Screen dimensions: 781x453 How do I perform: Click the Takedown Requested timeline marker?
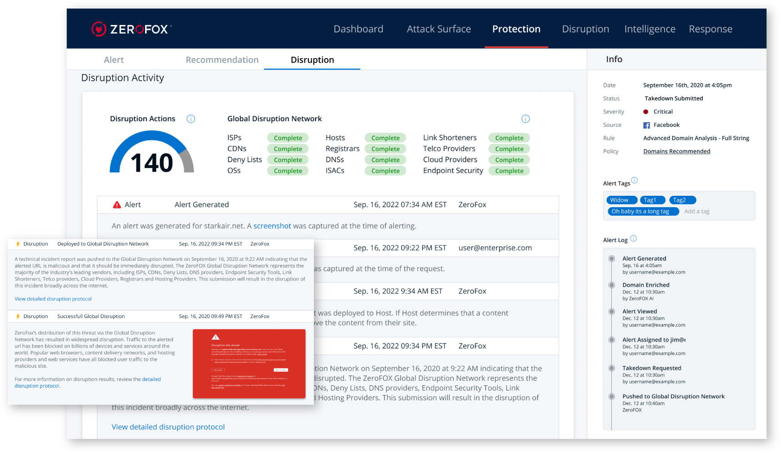pos(612,368)
